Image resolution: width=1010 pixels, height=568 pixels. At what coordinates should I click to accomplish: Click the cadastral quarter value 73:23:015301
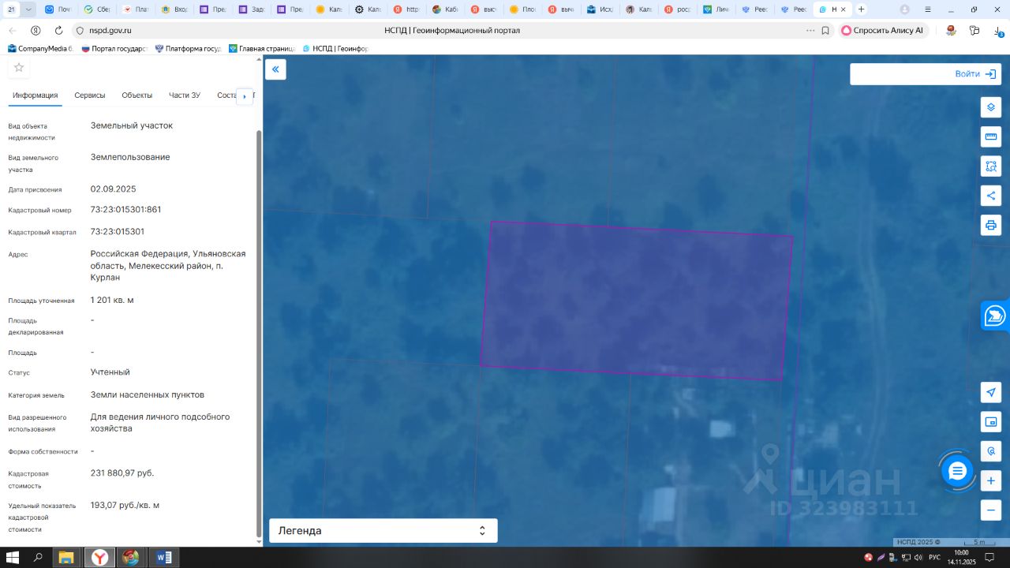(x=118, y=232)
